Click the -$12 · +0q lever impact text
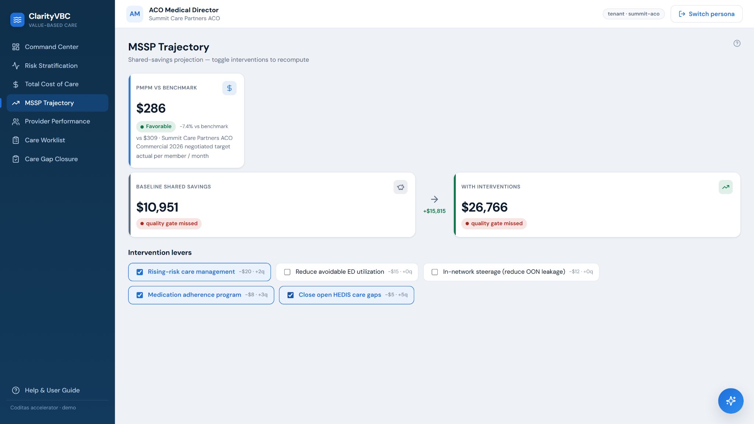The image size is (754, 424). [x=581, y=272]
